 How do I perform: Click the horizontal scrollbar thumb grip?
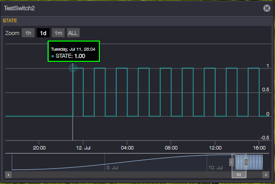pyautogui.click(x=239, y=175)
